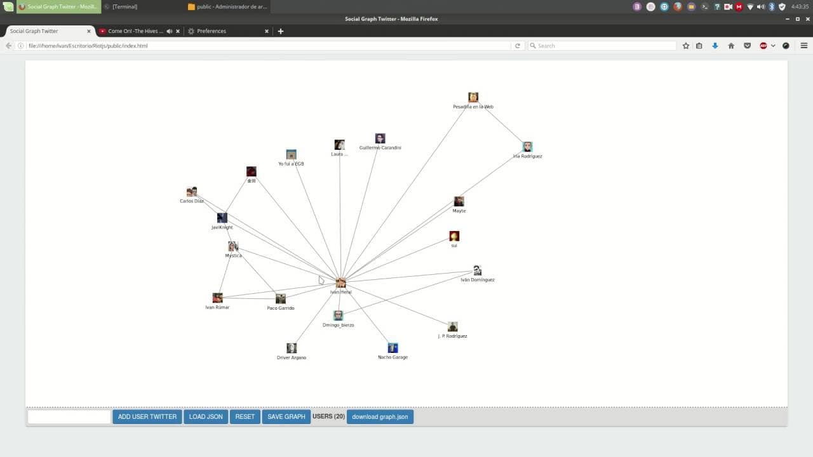
Task: Focus the Twitter username input field
Action: 69,417
